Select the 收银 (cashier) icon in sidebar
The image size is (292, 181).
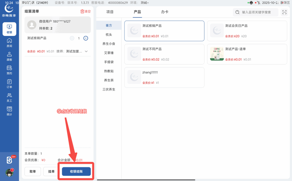[9, 28]
